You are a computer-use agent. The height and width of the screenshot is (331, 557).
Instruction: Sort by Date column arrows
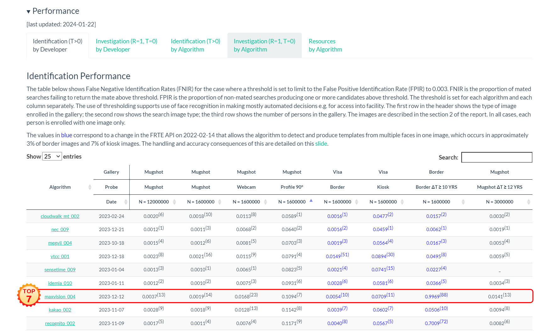pos(126,202)
